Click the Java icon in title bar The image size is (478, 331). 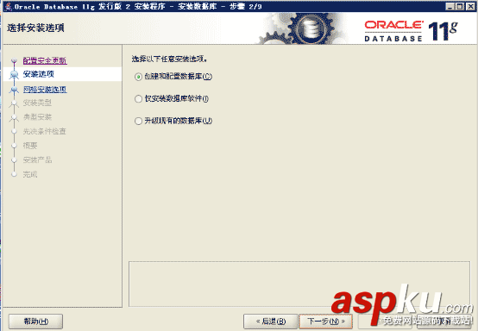point(9,6)
